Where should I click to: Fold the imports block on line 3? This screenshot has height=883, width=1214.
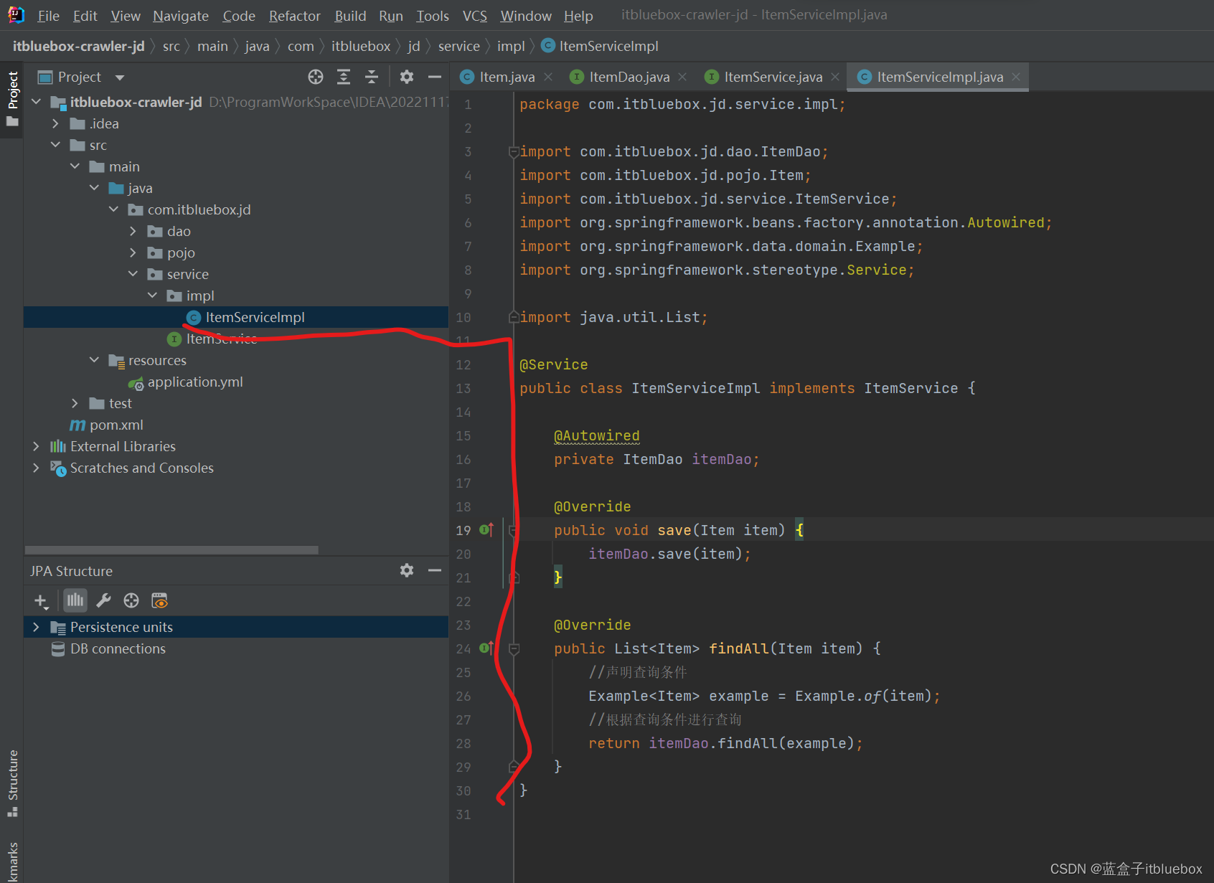tap(514, 152)
